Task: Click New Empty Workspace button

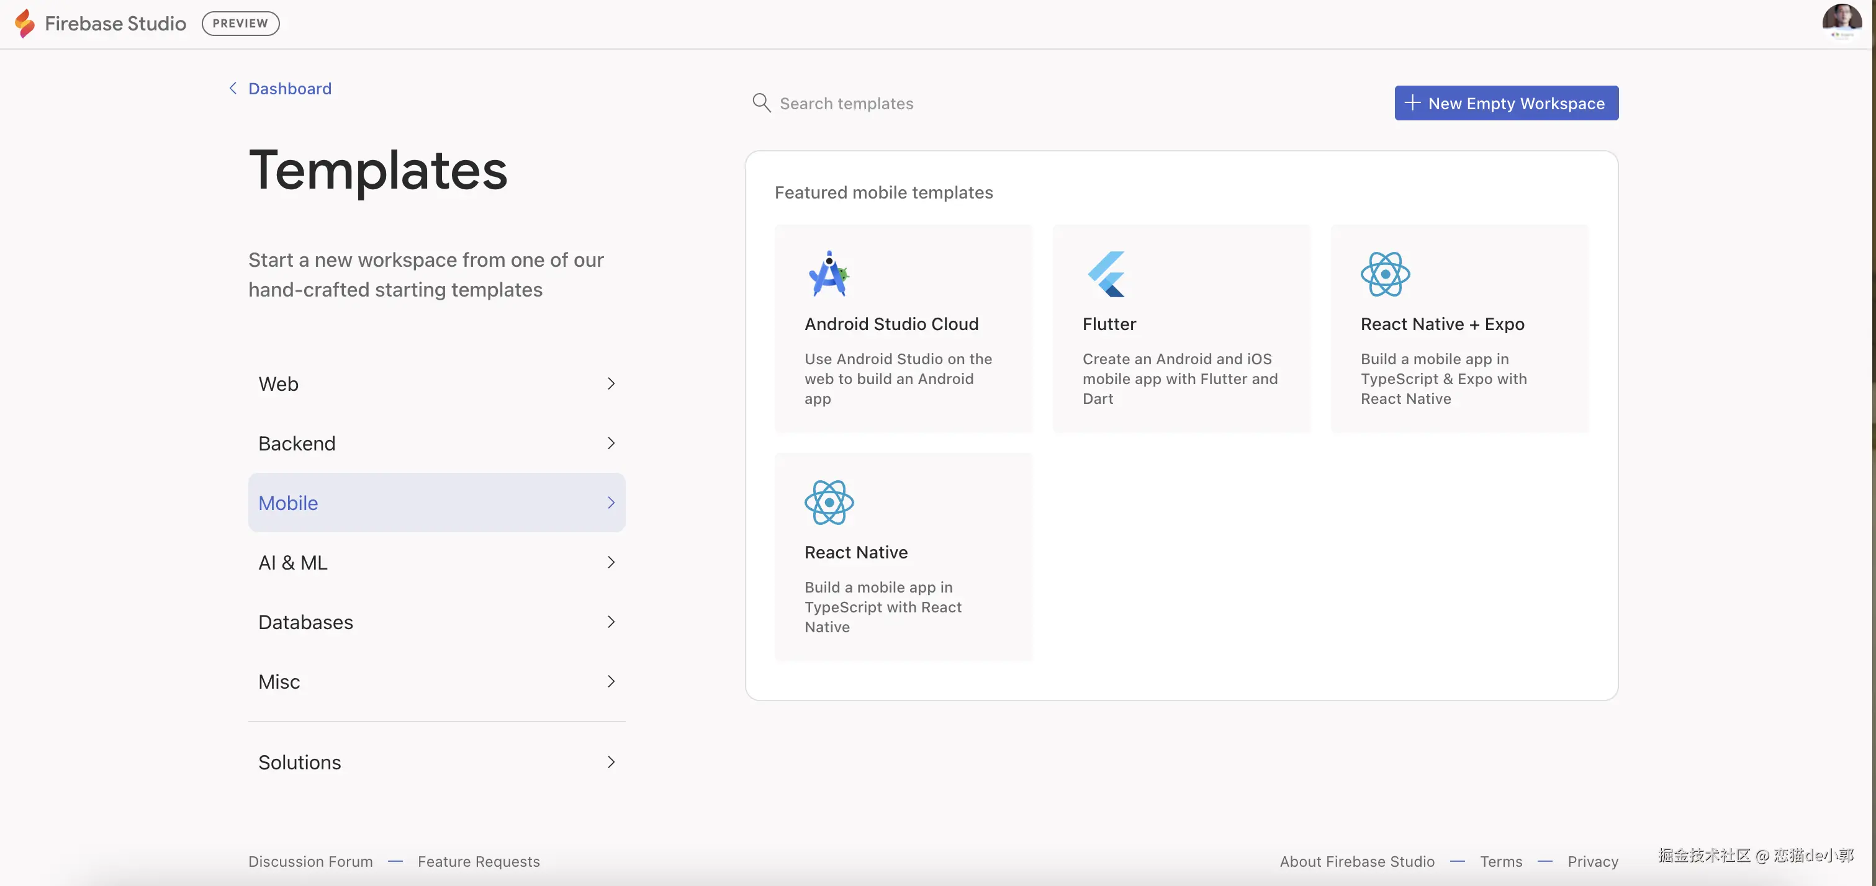Action: tap(1506, 102)
